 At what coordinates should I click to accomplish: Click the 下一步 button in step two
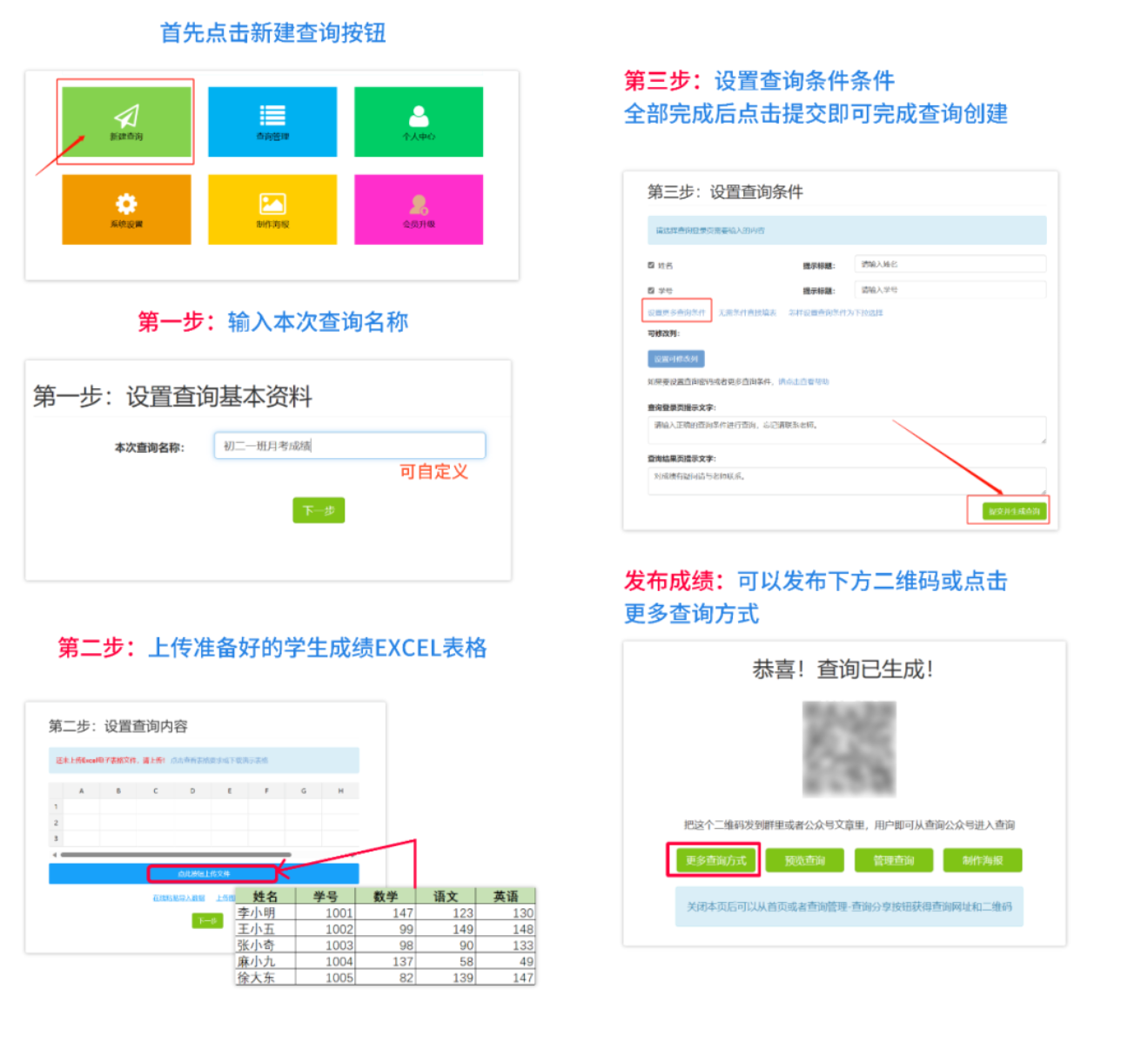click(207, 921)
